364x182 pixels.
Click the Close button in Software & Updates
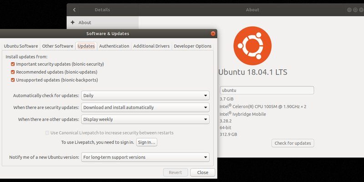pyautogui.click(x=202, y=172)
